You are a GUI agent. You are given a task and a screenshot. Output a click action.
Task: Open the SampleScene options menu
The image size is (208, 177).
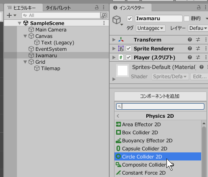coord(104,23)
